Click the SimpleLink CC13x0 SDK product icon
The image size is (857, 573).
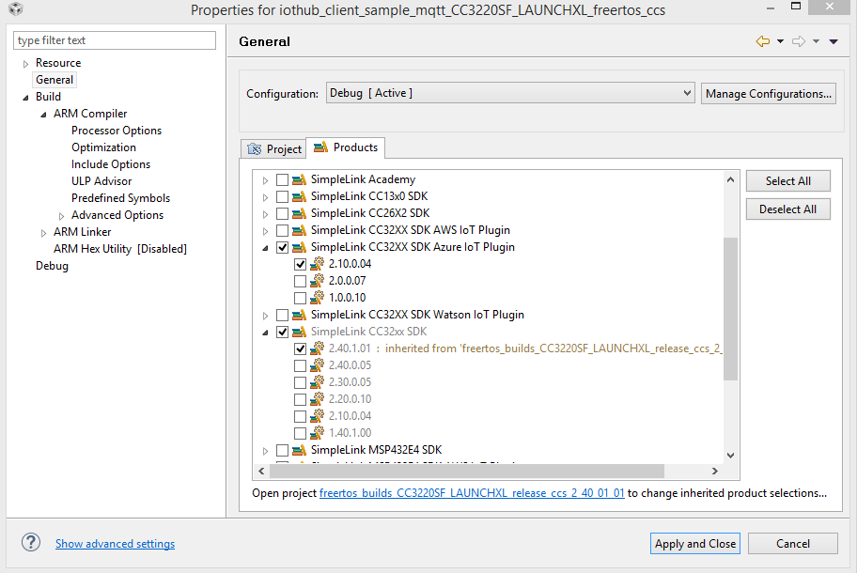(x=299, y=196)
